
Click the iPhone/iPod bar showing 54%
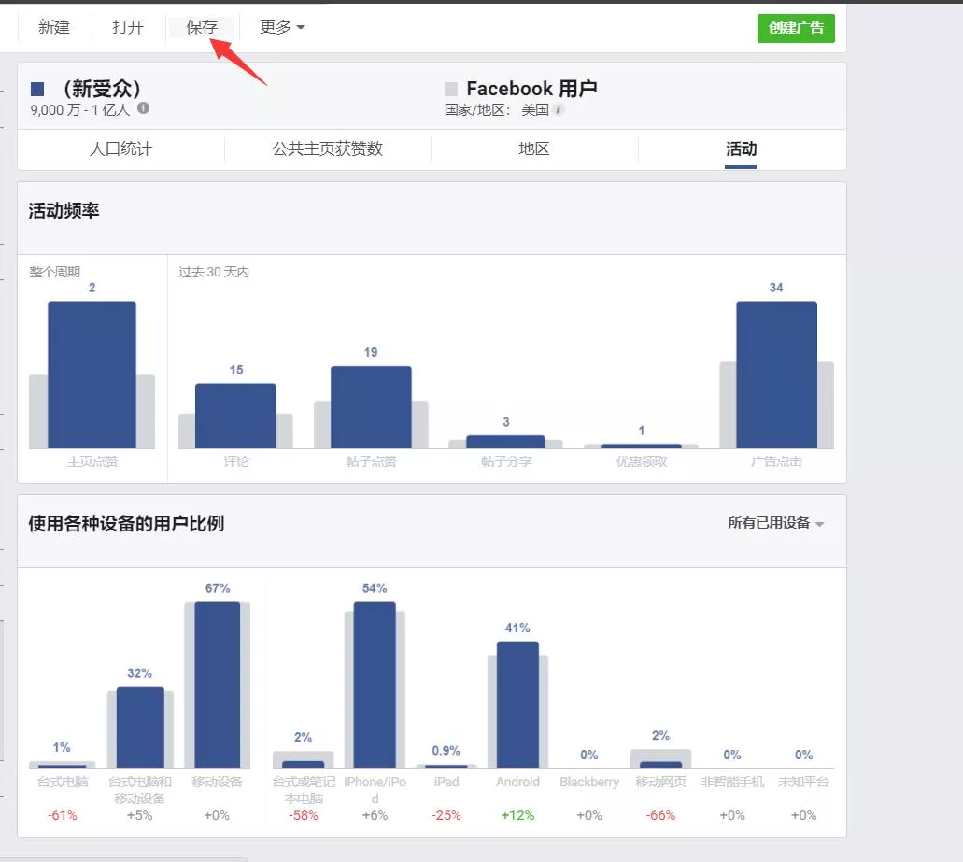[375, 685]
